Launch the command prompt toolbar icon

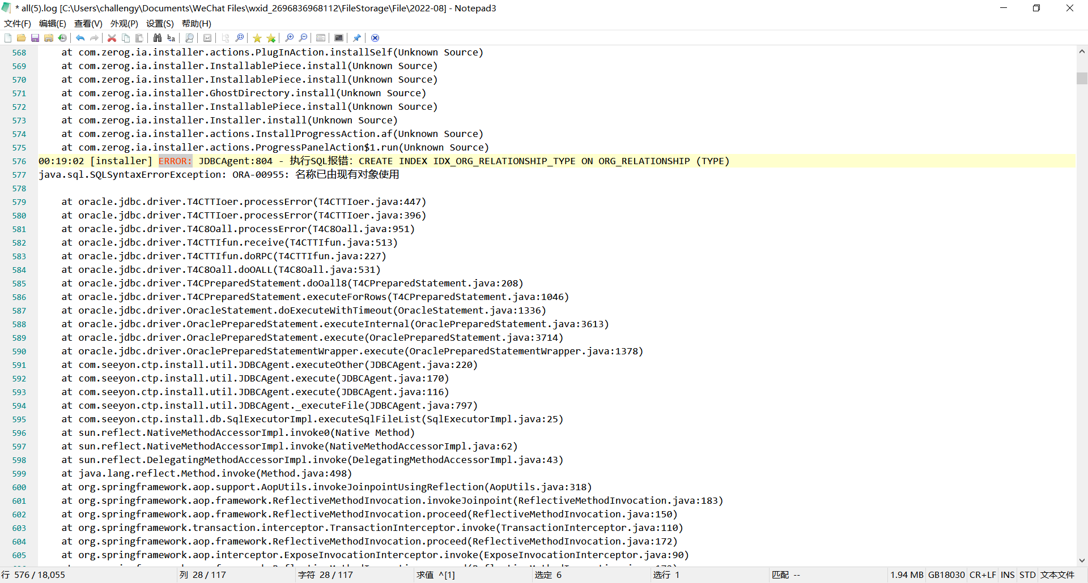click(x=339, y=38)
